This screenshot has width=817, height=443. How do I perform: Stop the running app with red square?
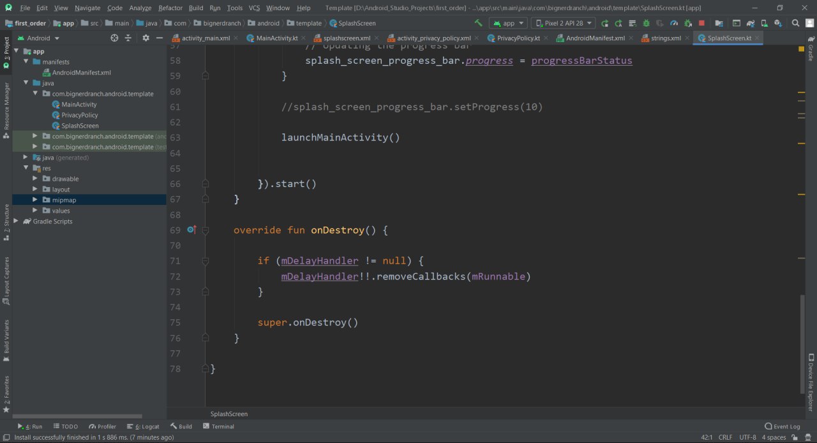(x=701, y=23)
